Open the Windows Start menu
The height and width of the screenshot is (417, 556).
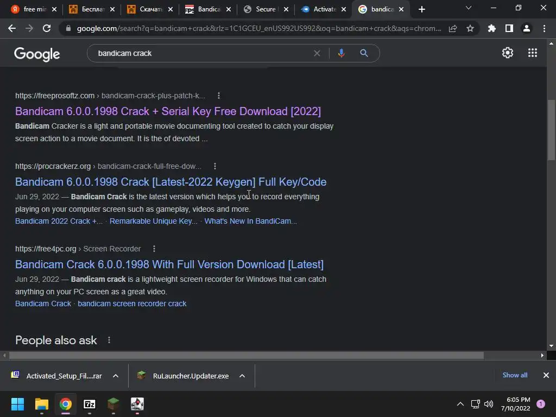coord(17,404)
